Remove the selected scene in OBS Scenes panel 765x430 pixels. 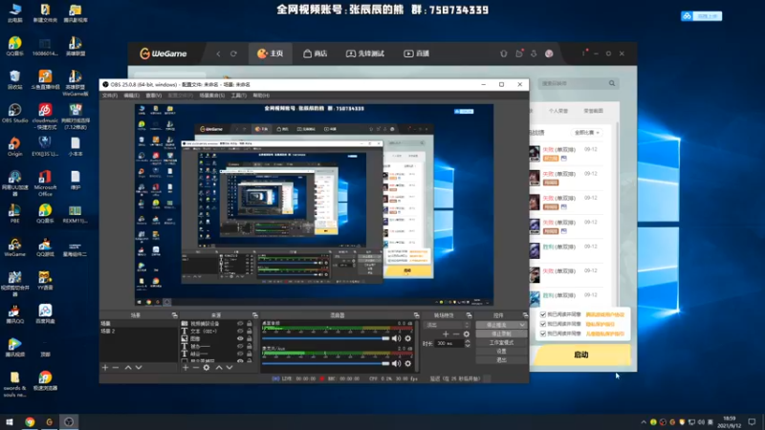(116, 367)
